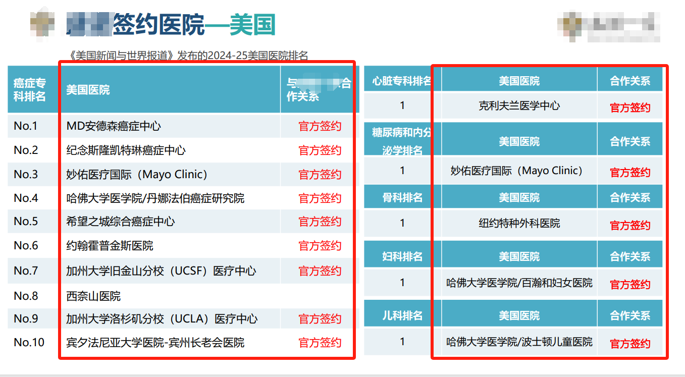Click the No.9 UCLA 医疗中心 hospital cell
The image size is (685, 377).
[x=162, y=319]
